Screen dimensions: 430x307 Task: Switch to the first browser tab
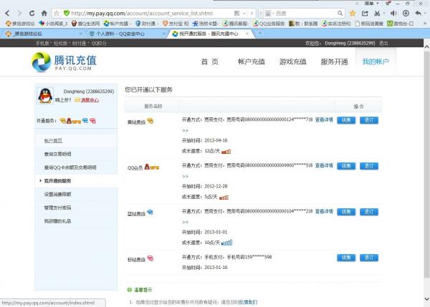44,34
